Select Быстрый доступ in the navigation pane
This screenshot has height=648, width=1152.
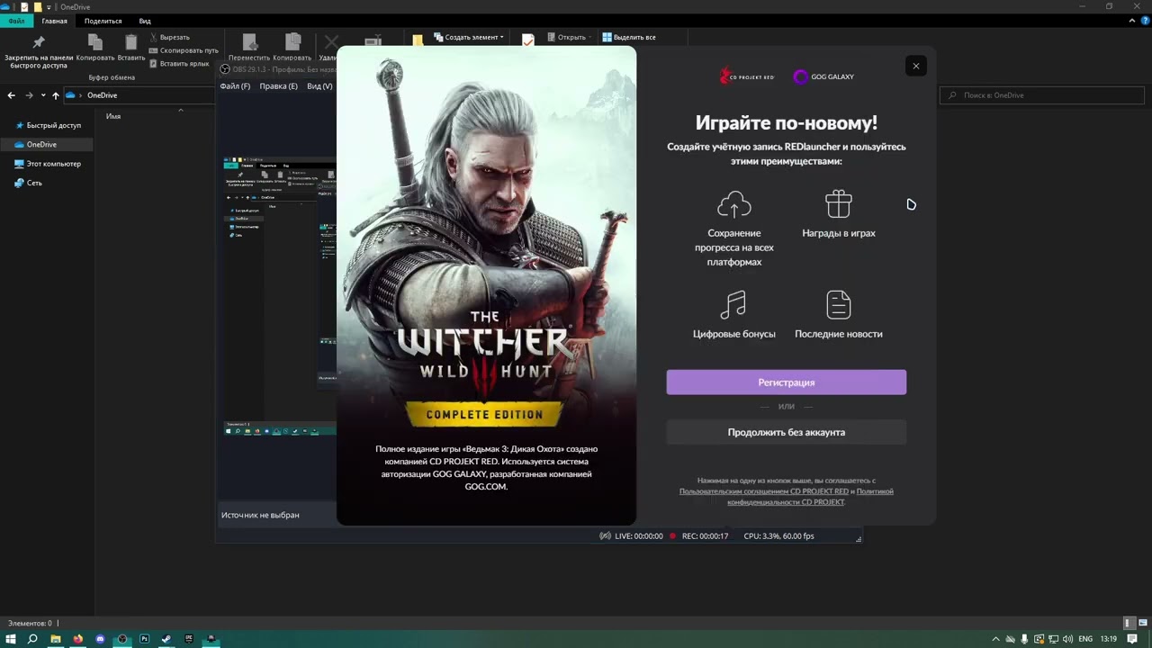[x=48, y=125]
